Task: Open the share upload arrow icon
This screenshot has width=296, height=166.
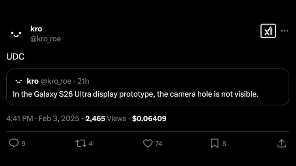Action: (281, 144)
